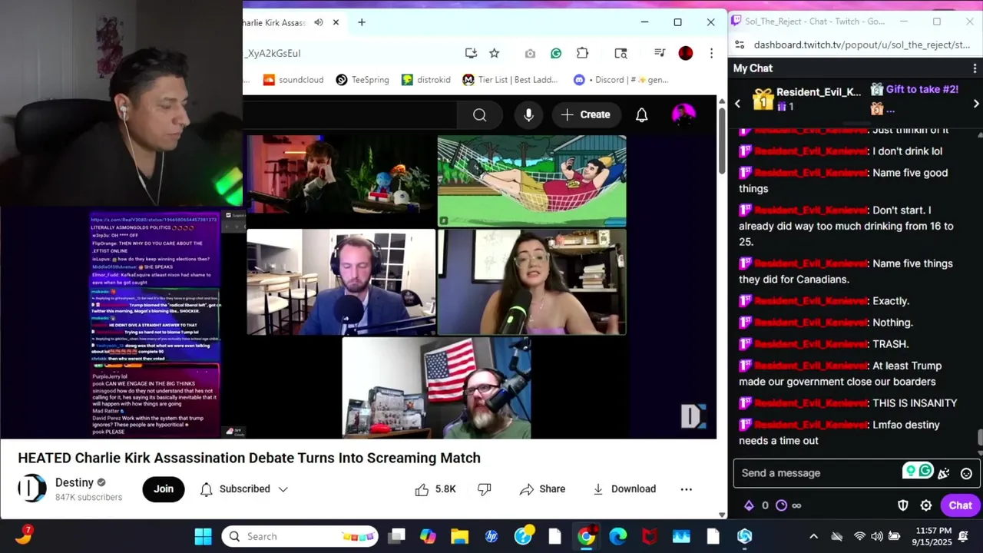Click the video title text
This screenshot has width=983, height=553.
[x=249, y=458]
